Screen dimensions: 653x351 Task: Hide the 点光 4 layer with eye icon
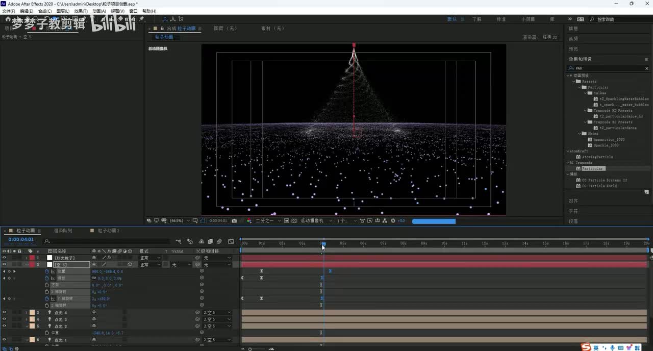click(x=4, y=313)
